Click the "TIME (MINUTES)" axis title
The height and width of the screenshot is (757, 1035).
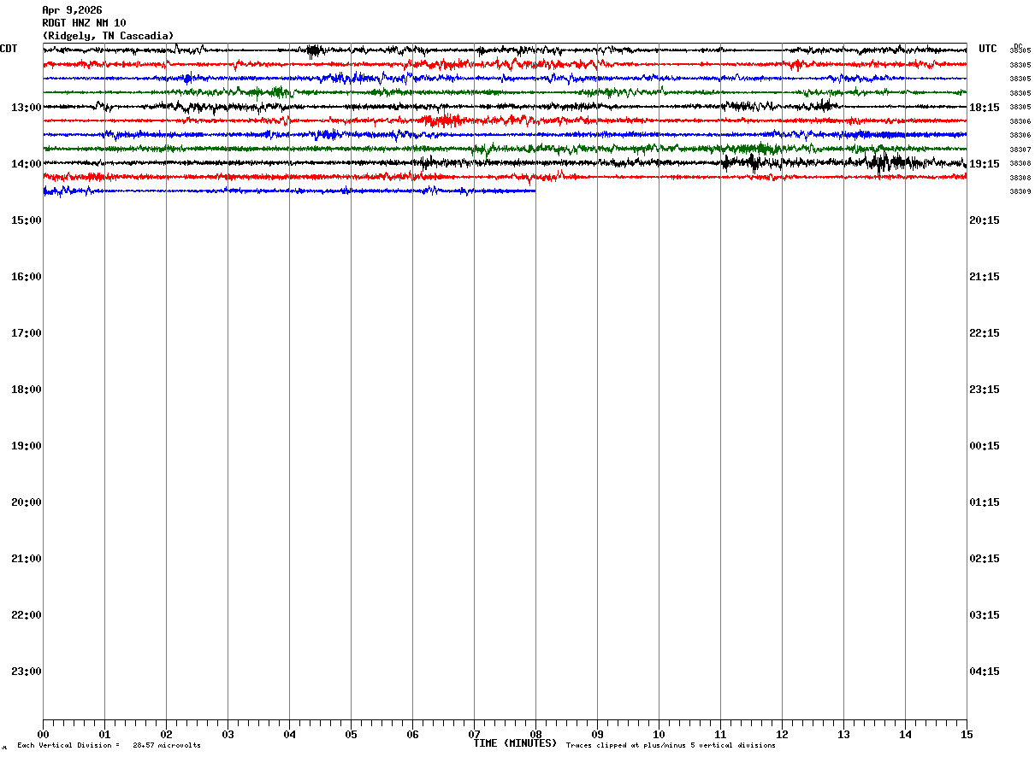pos(515,743)
